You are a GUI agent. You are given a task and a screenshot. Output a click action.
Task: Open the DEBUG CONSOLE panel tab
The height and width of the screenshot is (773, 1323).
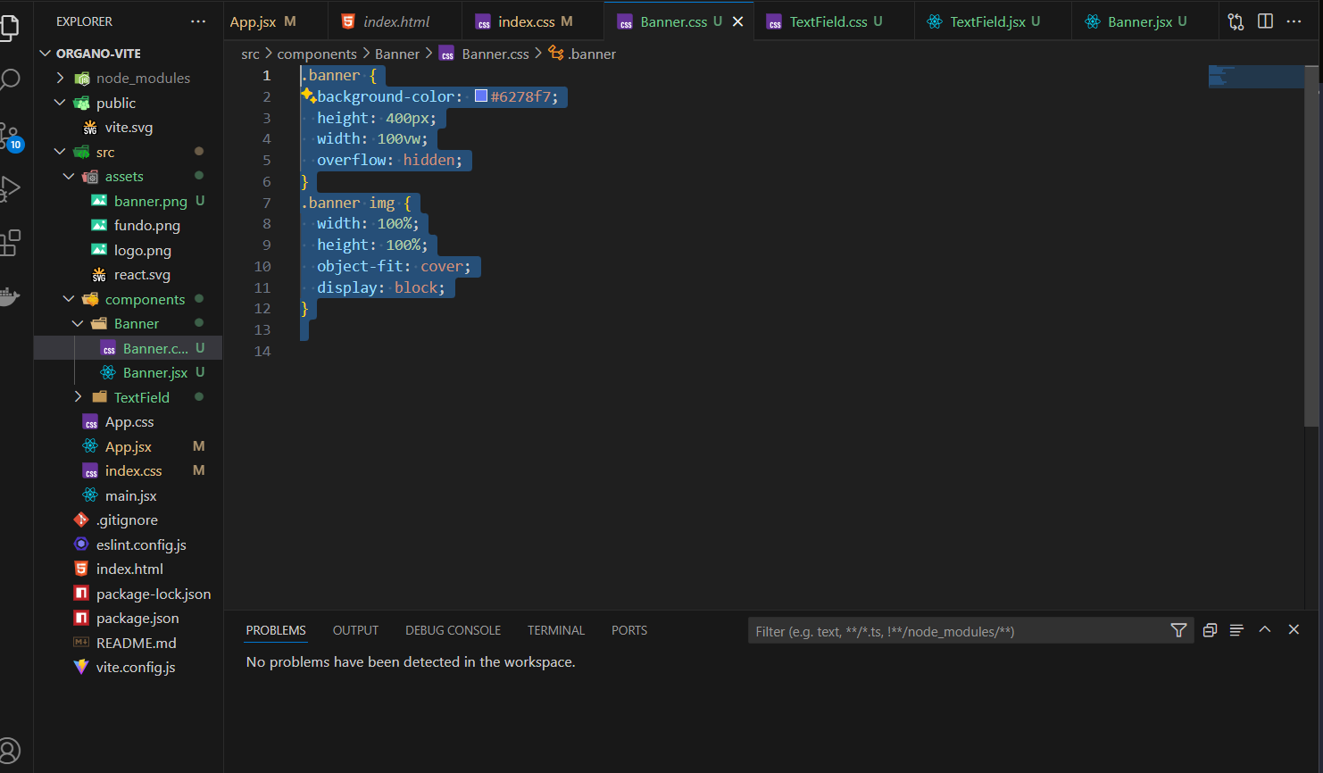(x=453, y=630)
